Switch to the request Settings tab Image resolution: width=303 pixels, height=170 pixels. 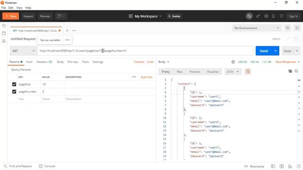pos(98,62)
